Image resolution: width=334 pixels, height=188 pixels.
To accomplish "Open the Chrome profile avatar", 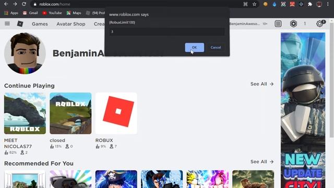I will coord(319,4).
